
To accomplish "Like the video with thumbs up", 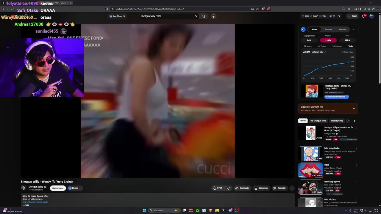I will [218, 188].
